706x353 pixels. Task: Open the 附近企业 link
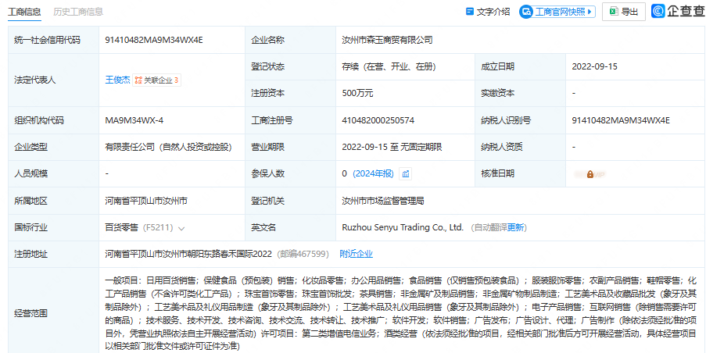pyautogui.click(x=356, y=254)
